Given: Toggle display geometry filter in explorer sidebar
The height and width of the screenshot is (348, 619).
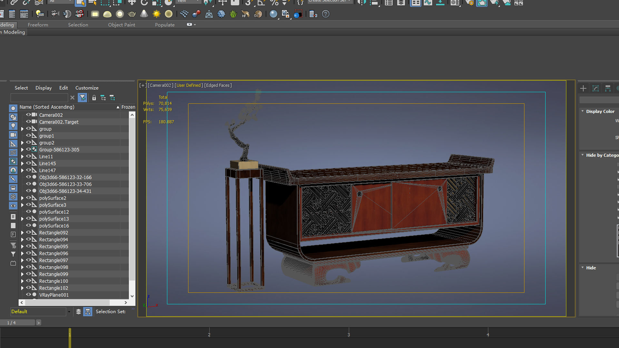Looking at the screenshot, I should pyautogui.click(x=13, y=108).
